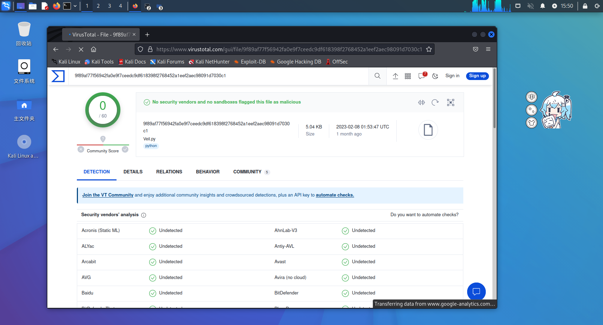Viewport: 603px width, 325px height.
Task: Click the Acronis (Static ML) vendor row
Action: [x=174, y=231]
